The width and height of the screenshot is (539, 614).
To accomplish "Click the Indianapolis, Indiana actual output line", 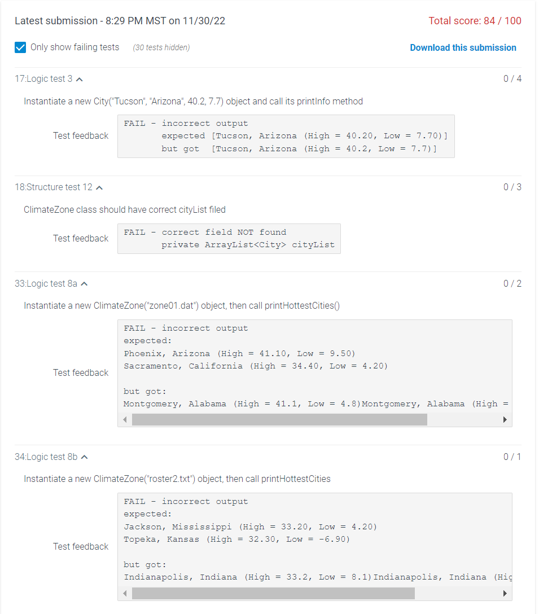I will tap(318, 577).
